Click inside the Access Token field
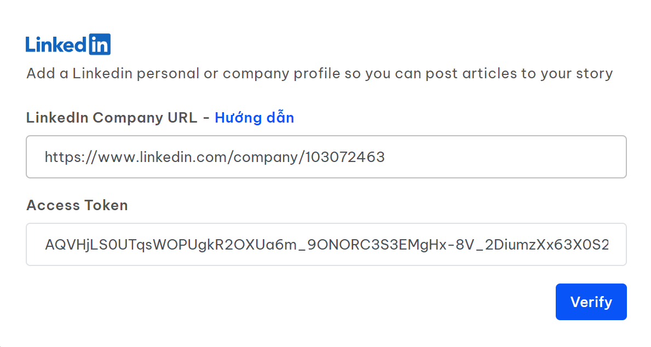651x347 pixels. tap(326, 244)
